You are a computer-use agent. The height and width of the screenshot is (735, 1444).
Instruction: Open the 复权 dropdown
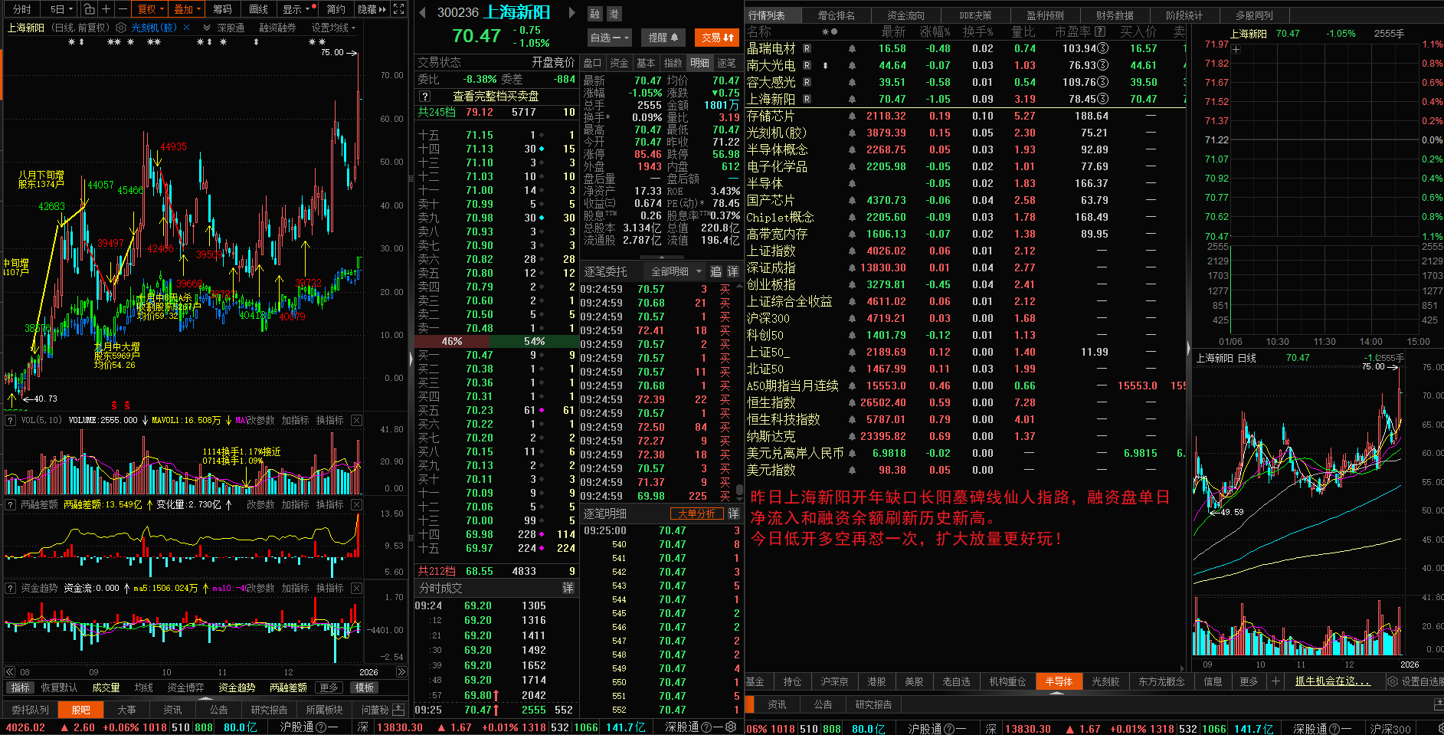click(x=151, y=9)
